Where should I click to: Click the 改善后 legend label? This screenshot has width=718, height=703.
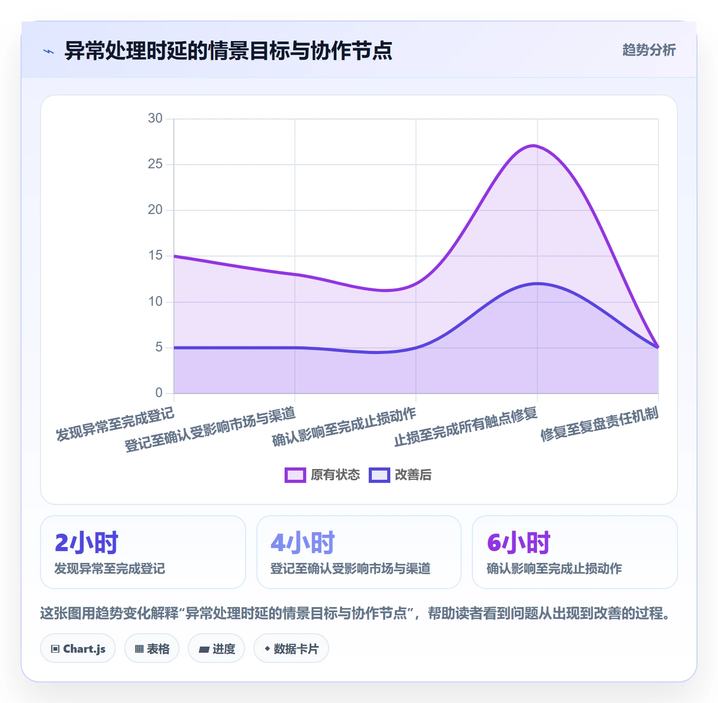tap(413, 475)
